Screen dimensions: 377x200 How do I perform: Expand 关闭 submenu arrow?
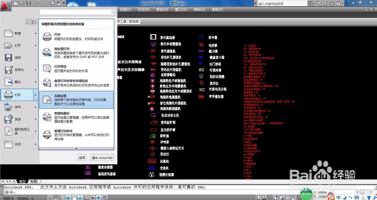[36, 144]
